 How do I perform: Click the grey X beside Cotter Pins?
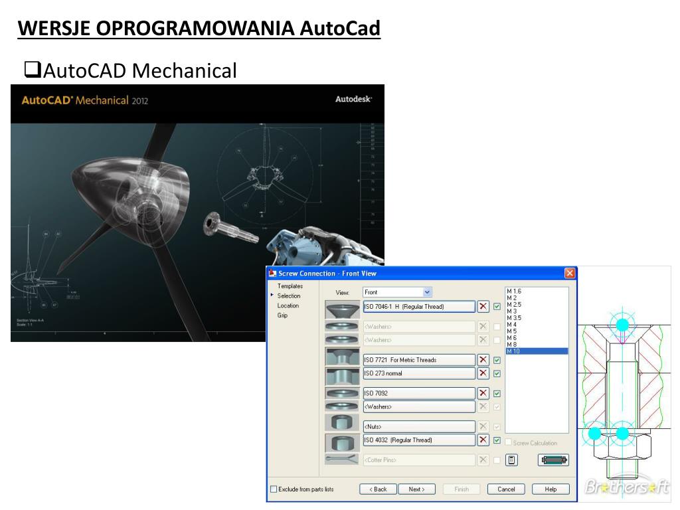click(x=483, y=460)
